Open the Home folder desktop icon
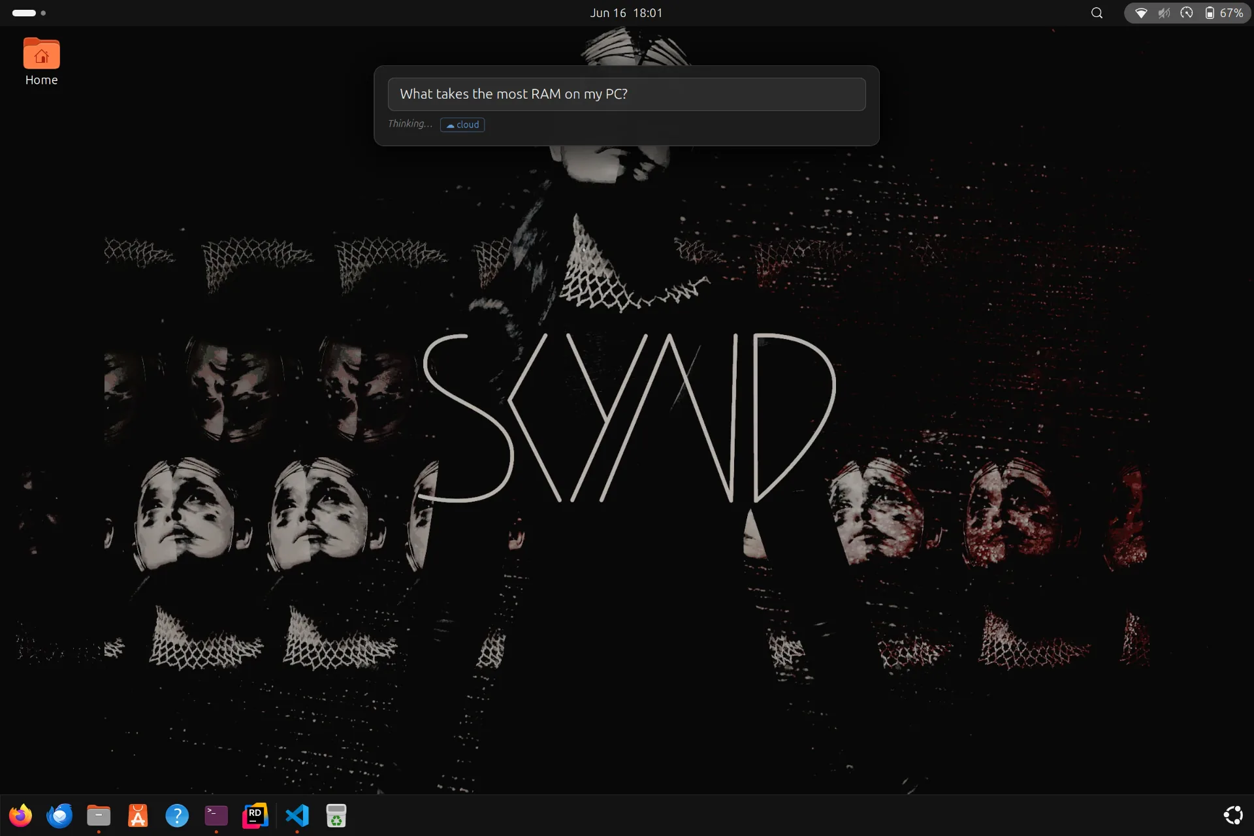This screenshot has height=836, width=1254. pos(41,62)
